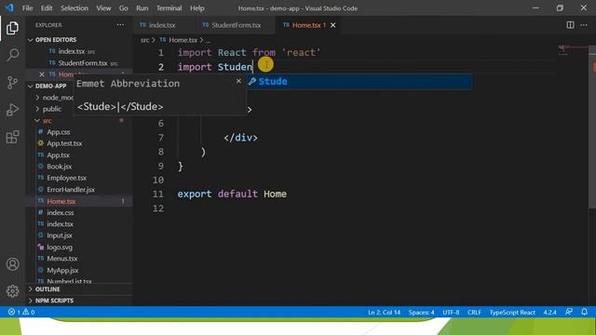
Task: Open Explorer panel More Actions ellipsis
Action: click(x=120, y=25)
